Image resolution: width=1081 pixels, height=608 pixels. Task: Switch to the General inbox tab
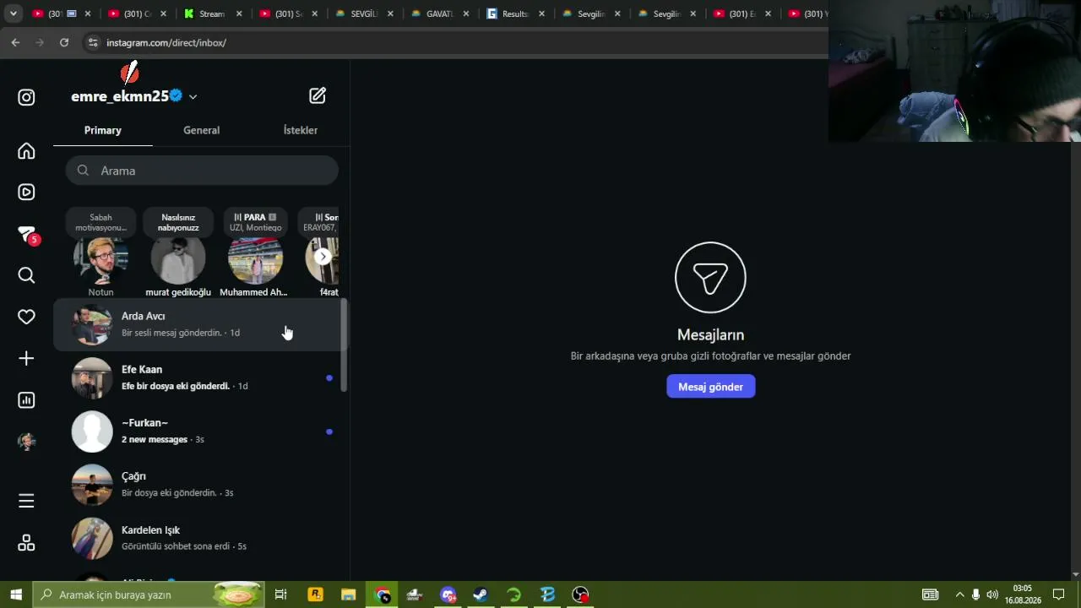[201, 130]
